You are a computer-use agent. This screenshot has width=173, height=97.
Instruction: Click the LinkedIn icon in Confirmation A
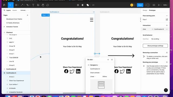click(78, 71)
